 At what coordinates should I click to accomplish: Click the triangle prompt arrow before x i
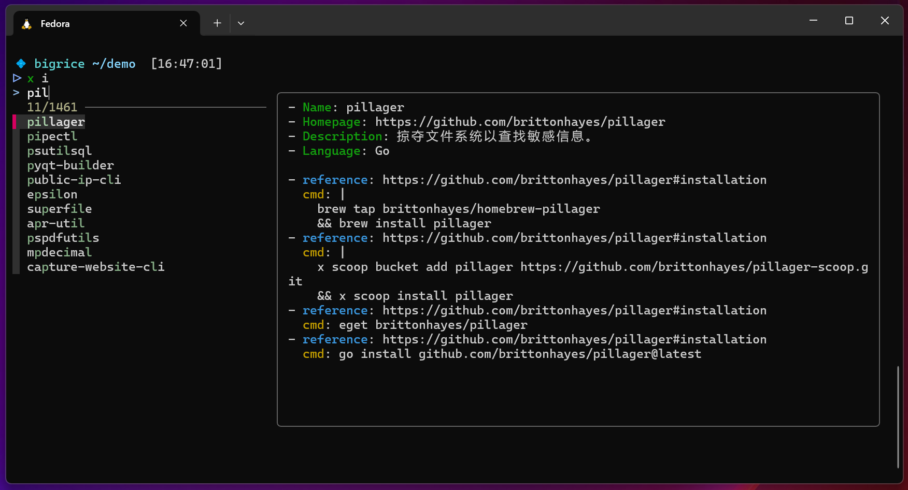[17, 78]
